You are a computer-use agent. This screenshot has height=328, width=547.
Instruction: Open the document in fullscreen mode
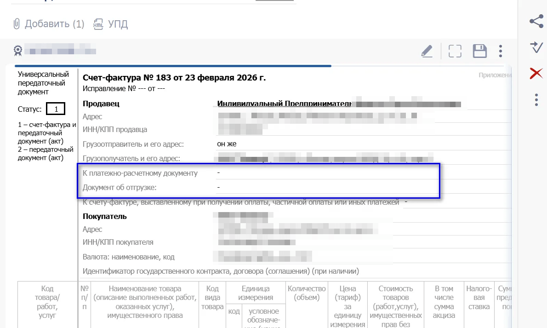point(454,51)
